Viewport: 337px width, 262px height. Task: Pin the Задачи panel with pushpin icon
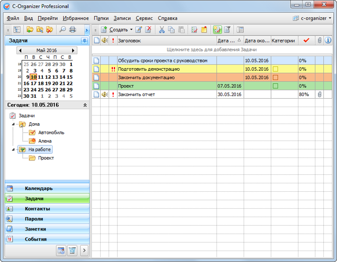pyautogui.click(x=84, y=41)
